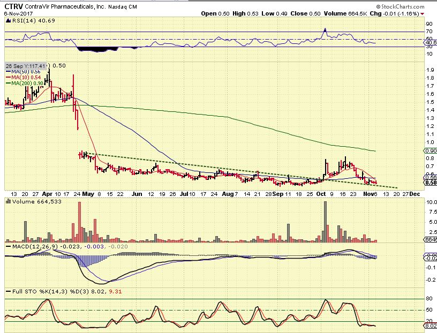Select the CTRV ticker symbol
The image size is (437, 333).
click(x=14, y=6)
